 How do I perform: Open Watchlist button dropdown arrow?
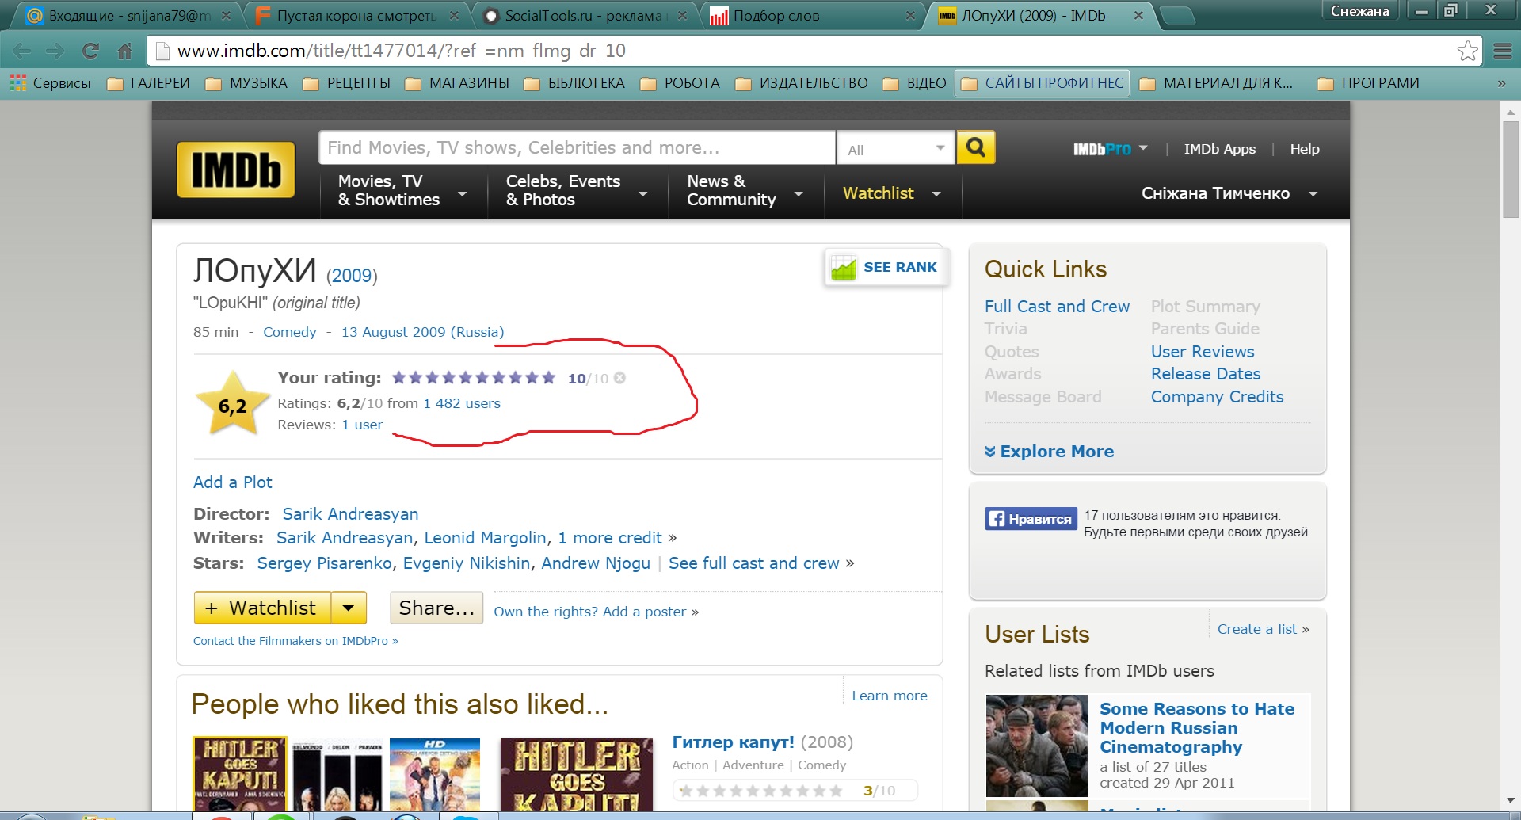[349, 608]
